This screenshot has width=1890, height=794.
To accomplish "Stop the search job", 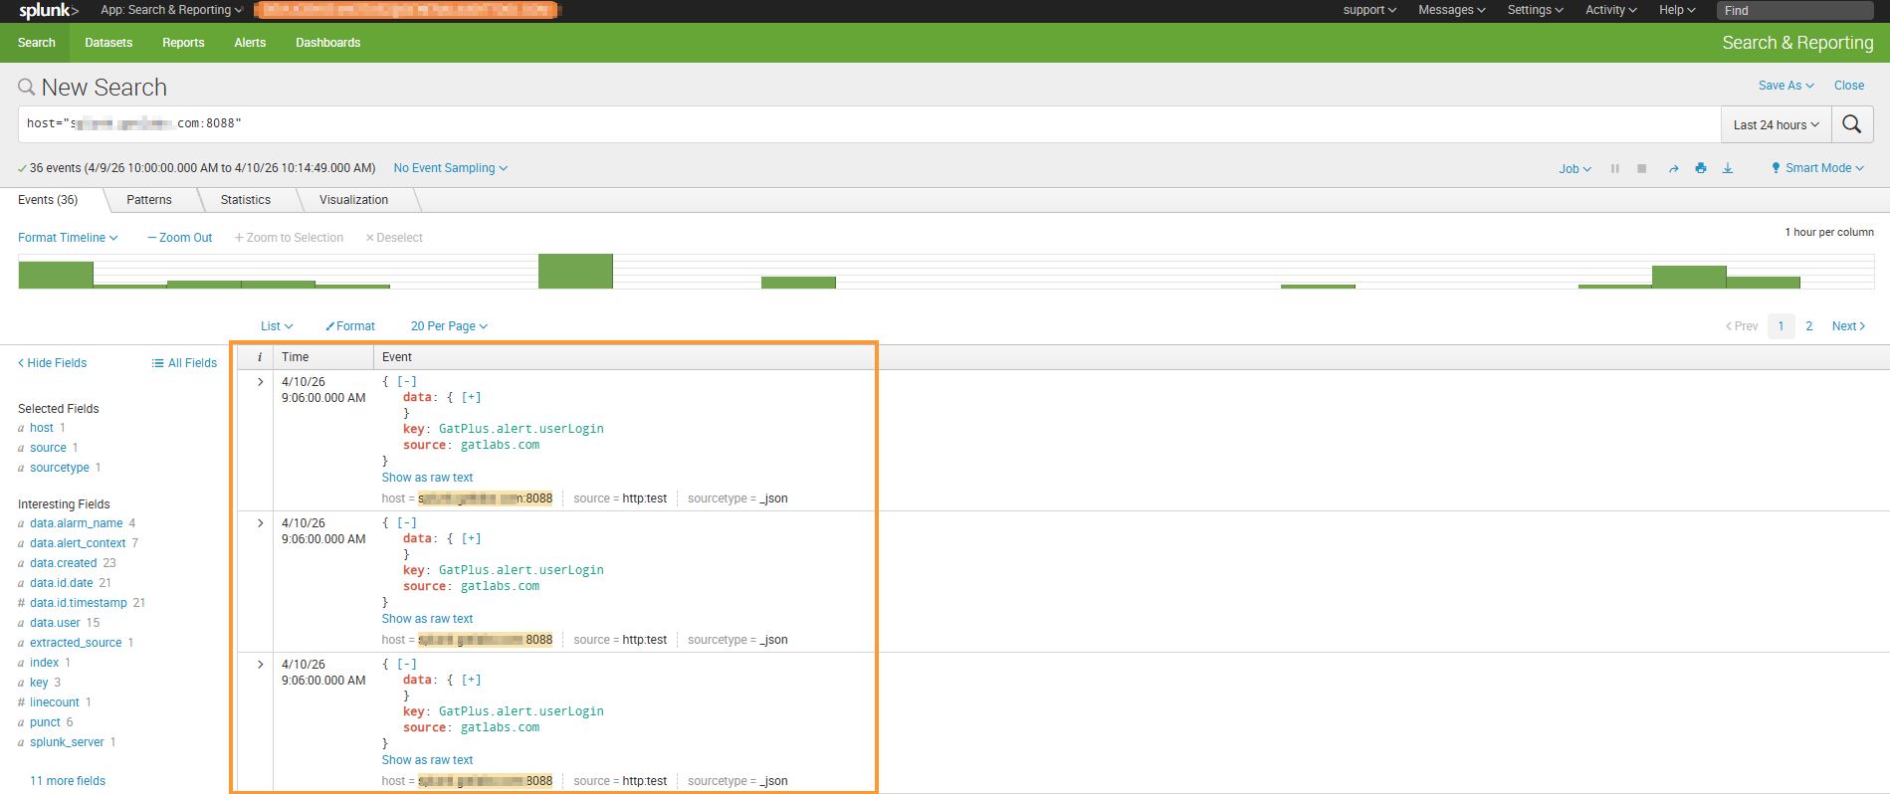I will [1642, 168].
